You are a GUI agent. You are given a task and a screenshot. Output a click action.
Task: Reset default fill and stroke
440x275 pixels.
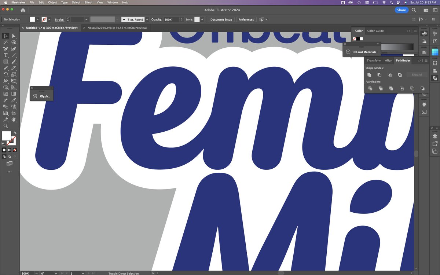(4, 143)
